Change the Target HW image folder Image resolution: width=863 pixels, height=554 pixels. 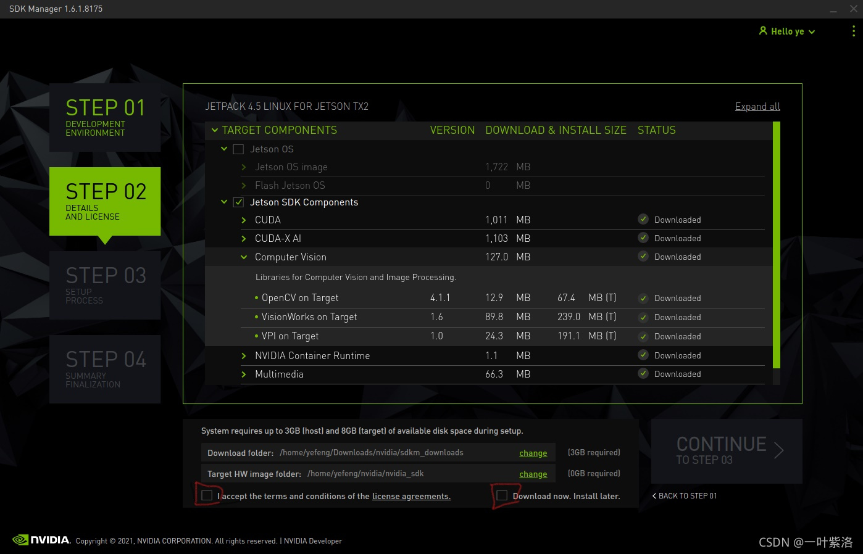click(533, 474)
